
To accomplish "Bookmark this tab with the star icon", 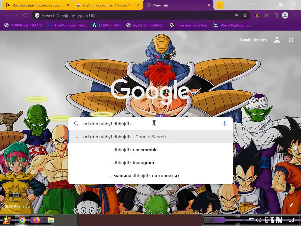I will (245, 16).
